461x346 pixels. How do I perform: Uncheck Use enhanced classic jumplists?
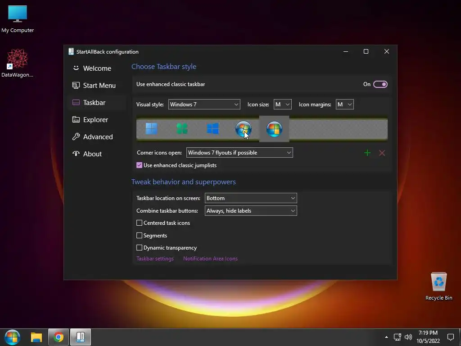click(x=140, y=165)
